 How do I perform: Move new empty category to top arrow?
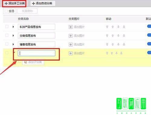pos(107,53)
